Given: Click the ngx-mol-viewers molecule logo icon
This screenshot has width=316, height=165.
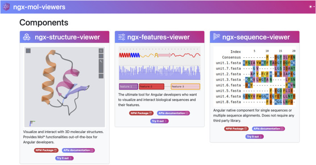Looking at the screenshot, I should pos(6,7).
